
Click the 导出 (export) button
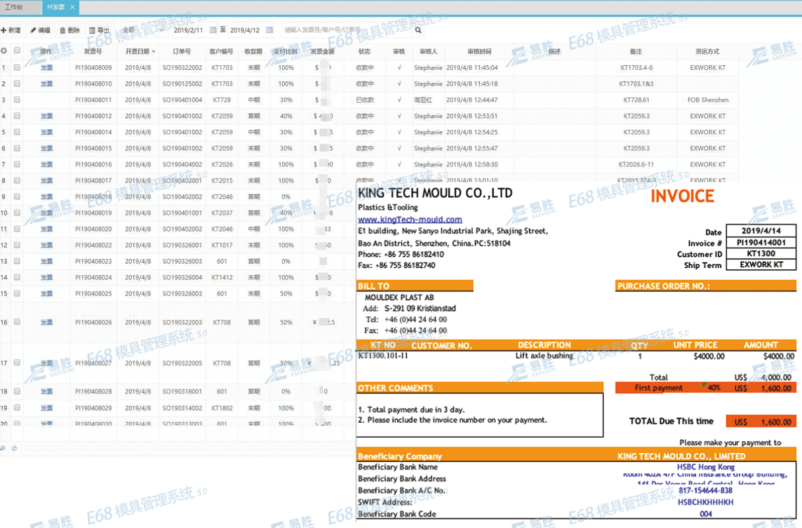click(x=99, y=30)
